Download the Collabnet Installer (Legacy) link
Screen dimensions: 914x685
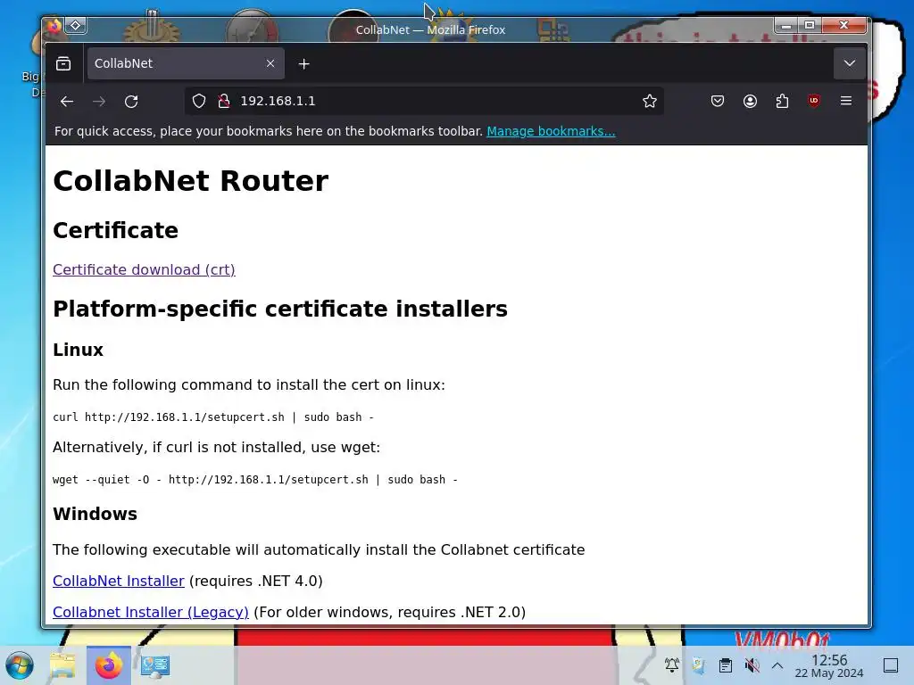point(150,612)
